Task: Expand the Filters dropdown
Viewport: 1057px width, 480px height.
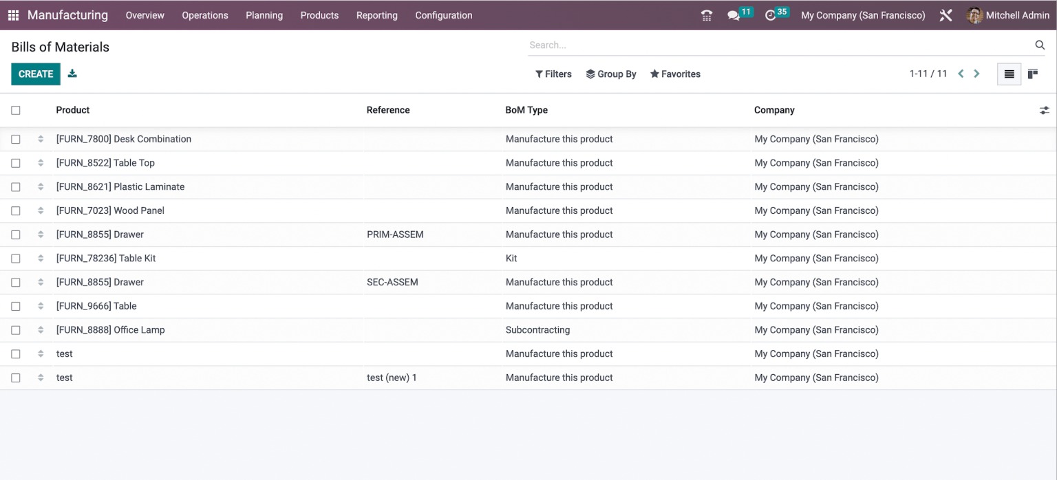Action: click(x=553, y=74)
